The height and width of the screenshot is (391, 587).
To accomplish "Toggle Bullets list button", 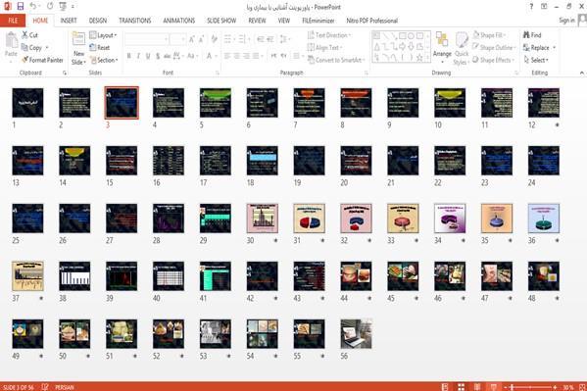I will (228, 39).
